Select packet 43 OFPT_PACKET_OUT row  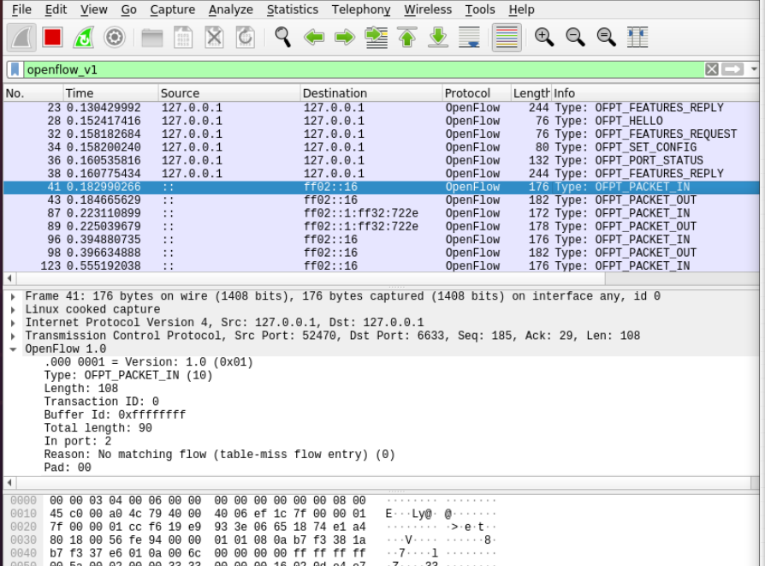tap(381, 200)
